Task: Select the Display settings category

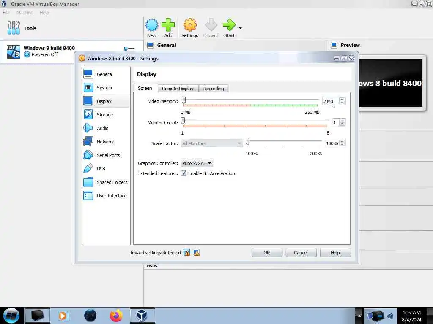Action: point(106,101)
